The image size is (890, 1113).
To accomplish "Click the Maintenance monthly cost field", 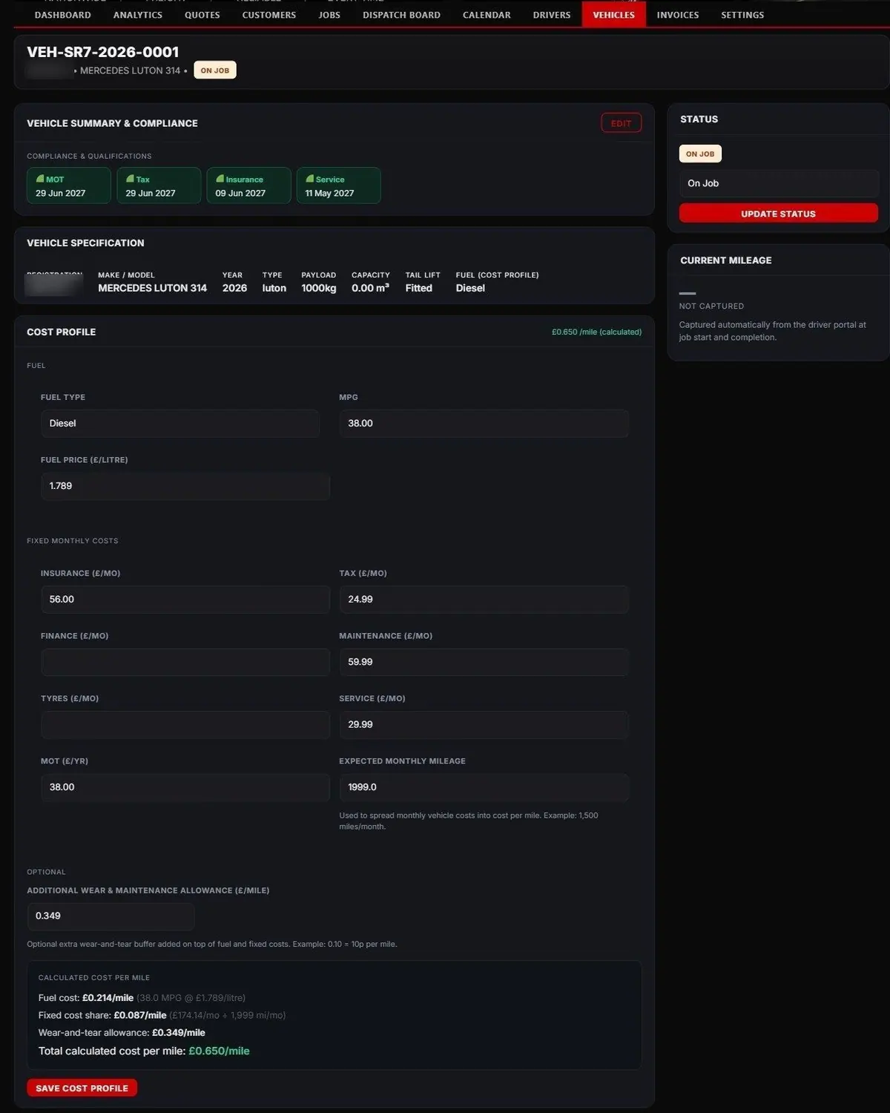I will pos(484,662).
